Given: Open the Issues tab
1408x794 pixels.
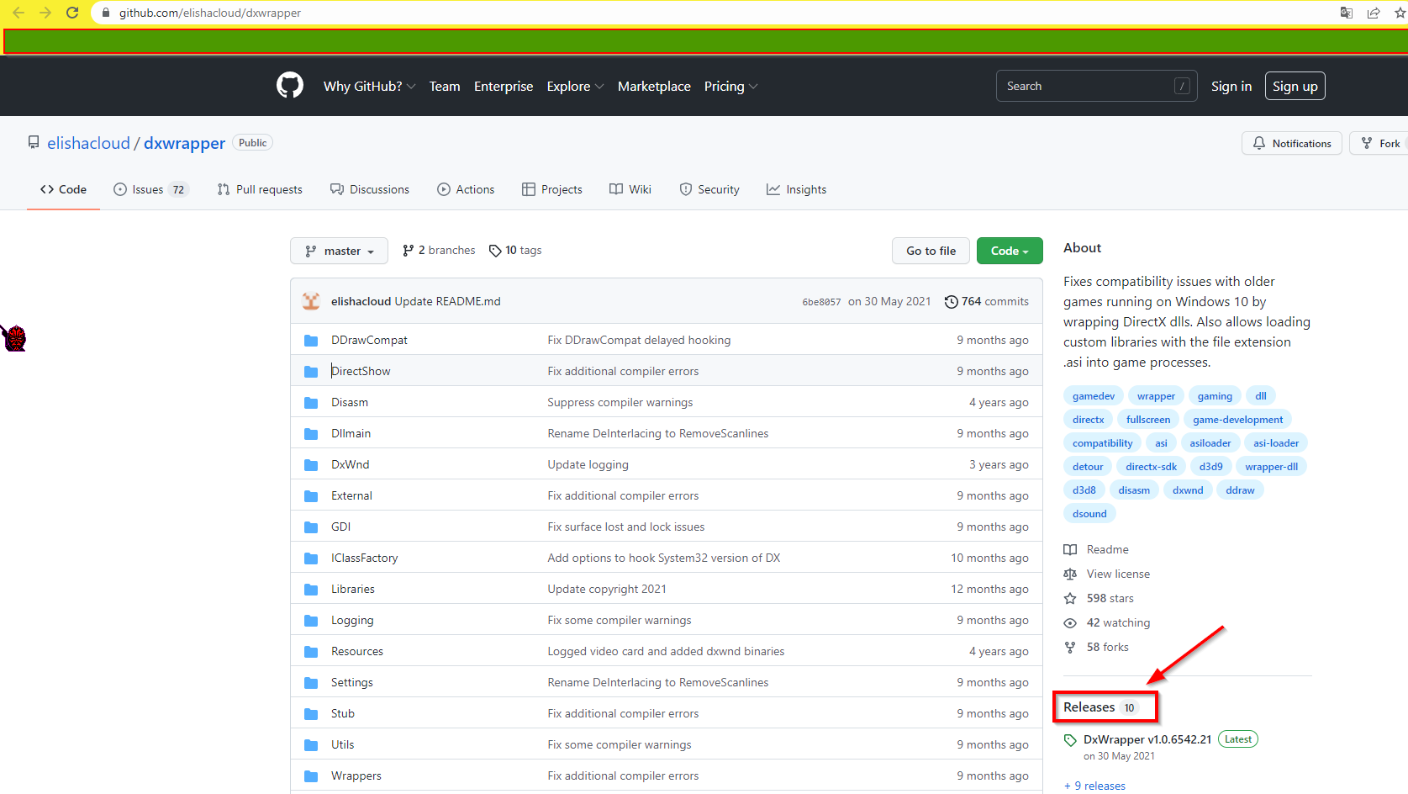Looking at the screenshot, I should pos(151,190).
